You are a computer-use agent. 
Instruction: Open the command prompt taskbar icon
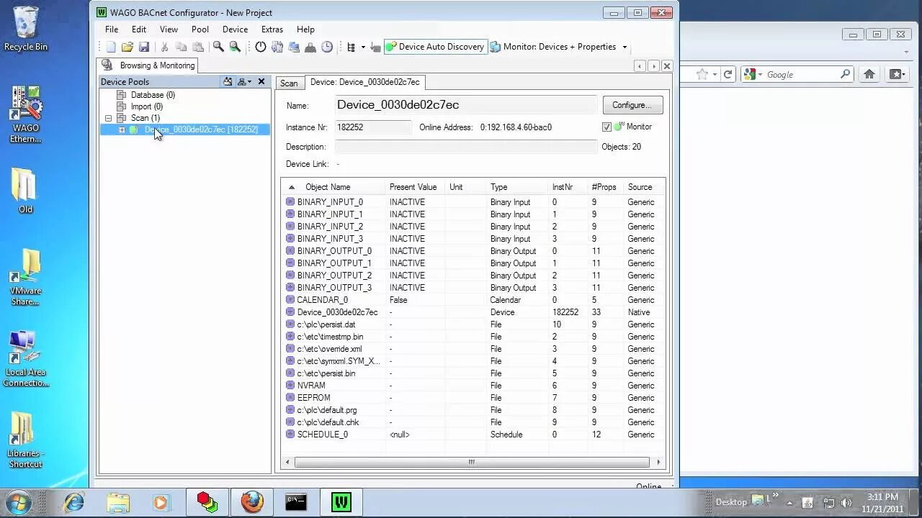pyautogui.click(x=296, y=501)
